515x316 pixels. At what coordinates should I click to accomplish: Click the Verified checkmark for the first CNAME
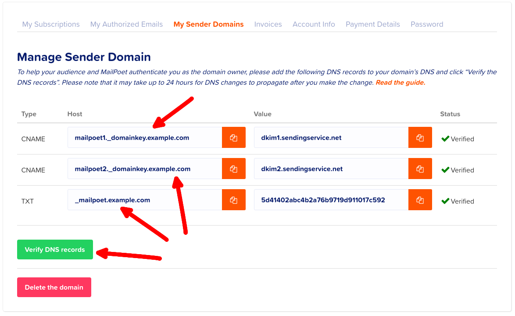pos(446,139)
